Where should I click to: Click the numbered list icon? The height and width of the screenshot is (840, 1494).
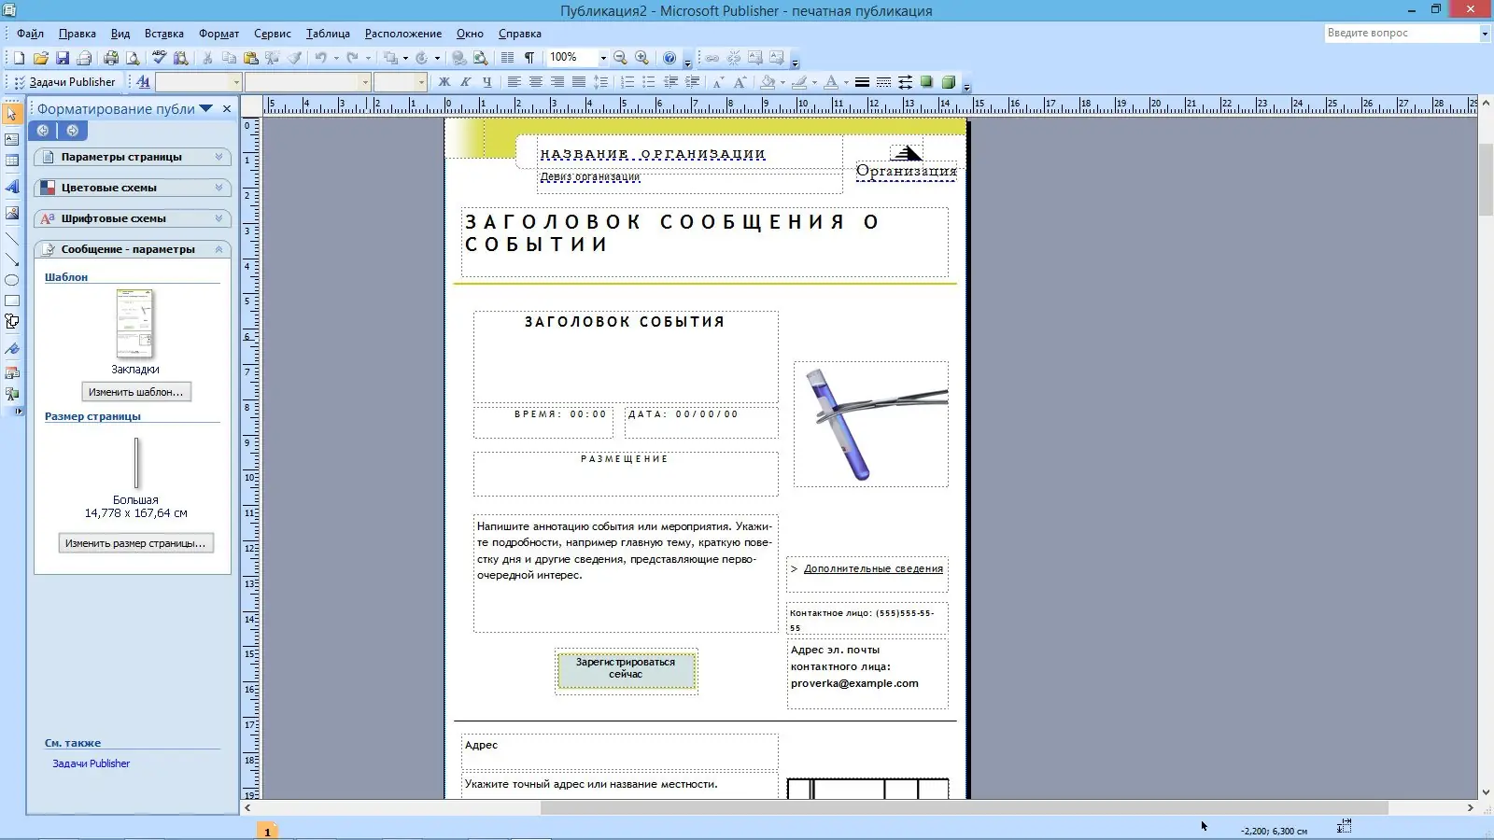pyautogui.click(x=627, y=82)
